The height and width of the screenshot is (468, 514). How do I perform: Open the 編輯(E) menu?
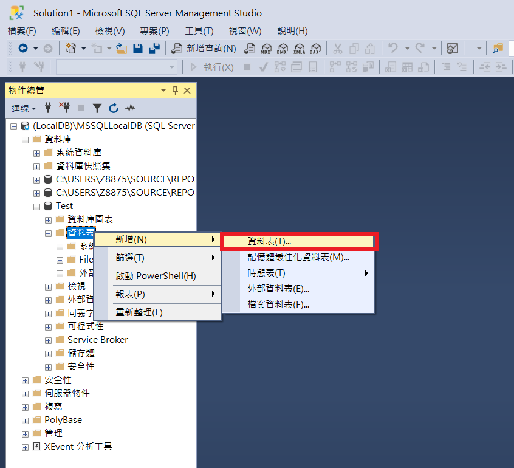tap(66, 31)
